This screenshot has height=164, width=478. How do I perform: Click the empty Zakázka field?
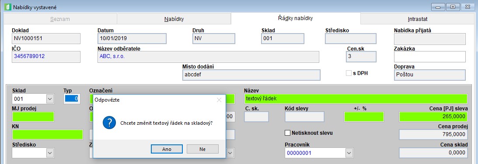pos(430,57)
